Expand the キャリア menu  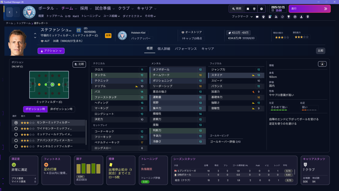click(147, 8)
